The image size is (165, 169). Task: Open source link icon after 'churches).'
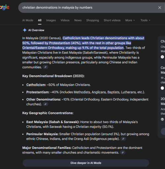pyautogui.click(x=46, y=104)
